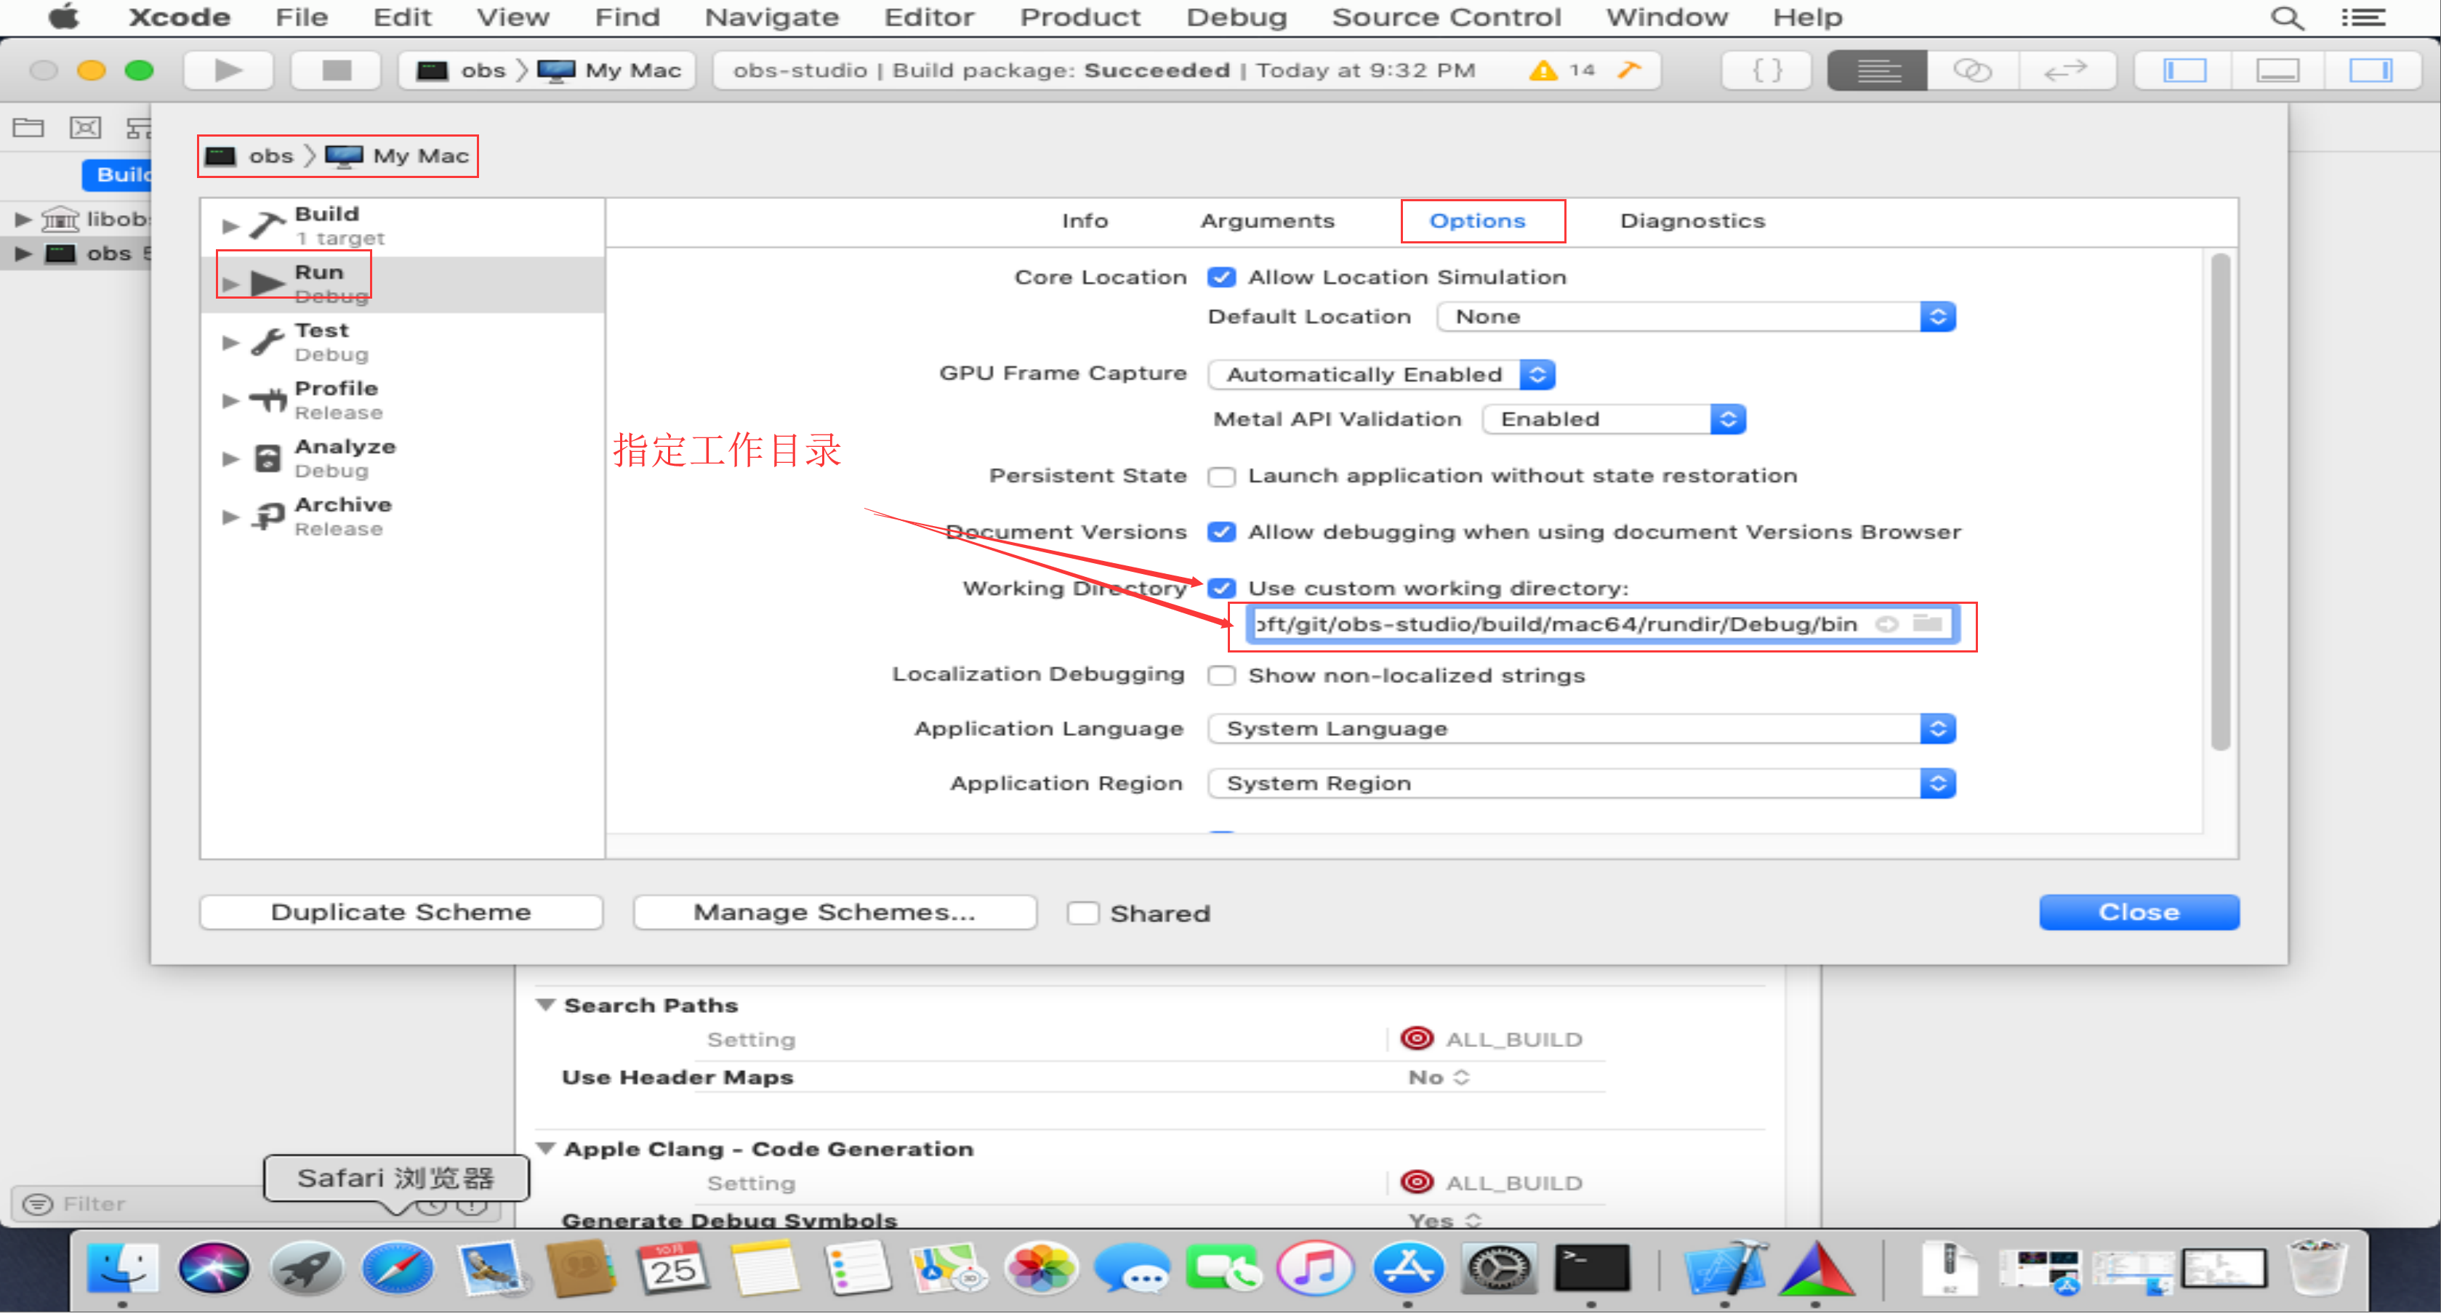Toggle the left navigator panel
The width and height of the screenshot is (2441, 1313).
point(2183,70)
